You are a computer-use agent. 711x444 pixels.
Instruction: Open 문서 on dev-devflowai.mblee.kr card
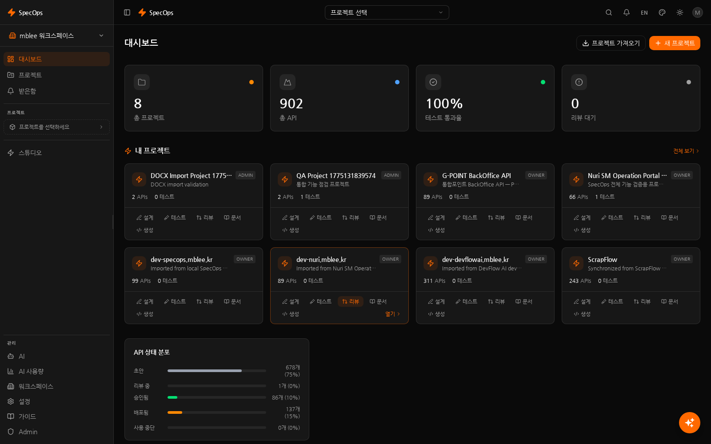pos(524,301)
